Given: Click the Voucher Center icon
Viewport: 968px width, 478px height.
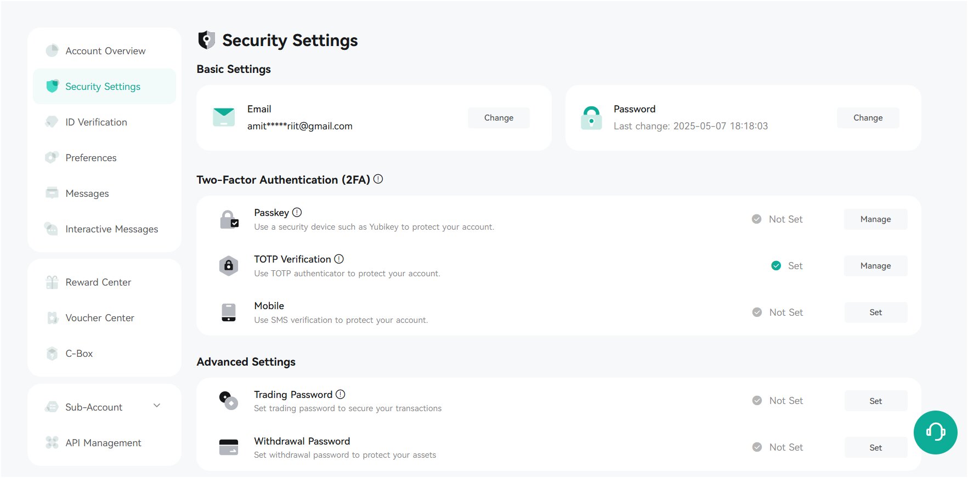Looking at the screenshot, I should click(52, 317).
